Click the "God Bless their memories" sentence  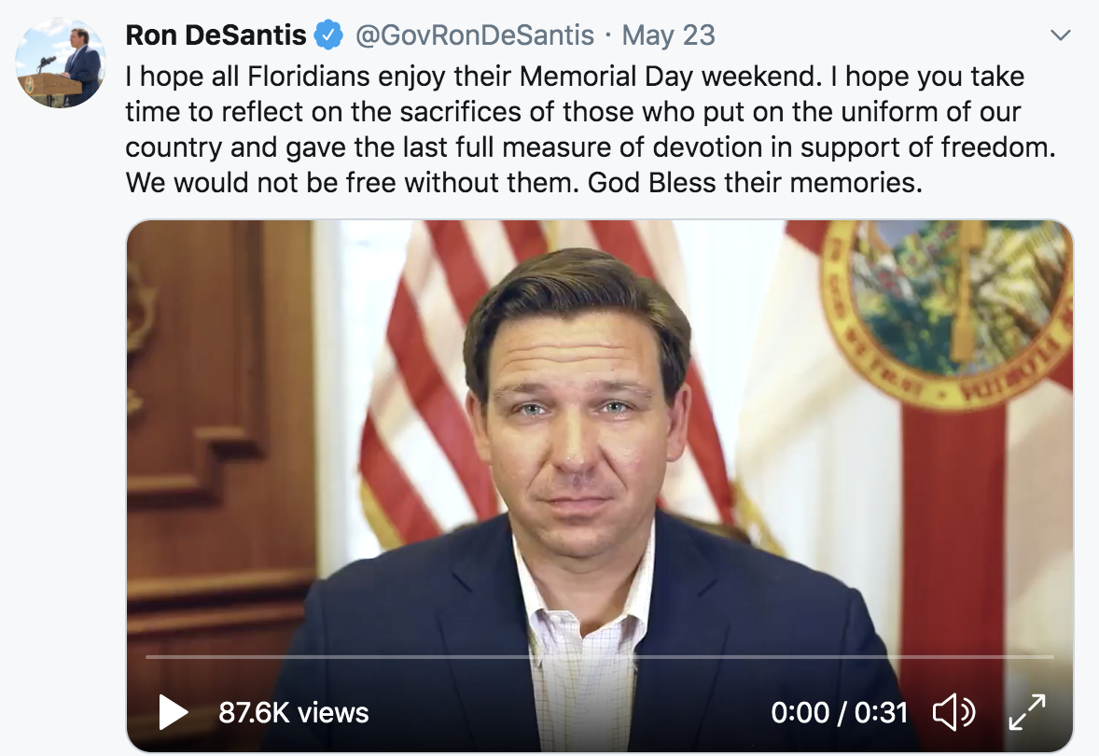coord(754,182)
